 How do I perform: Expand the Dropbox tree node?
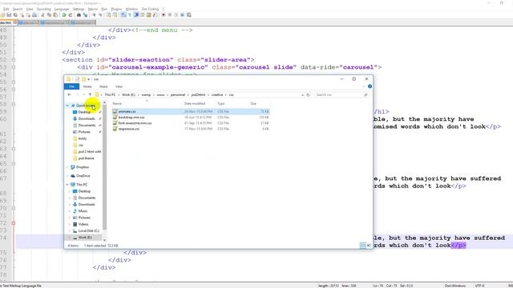(67, 167)
